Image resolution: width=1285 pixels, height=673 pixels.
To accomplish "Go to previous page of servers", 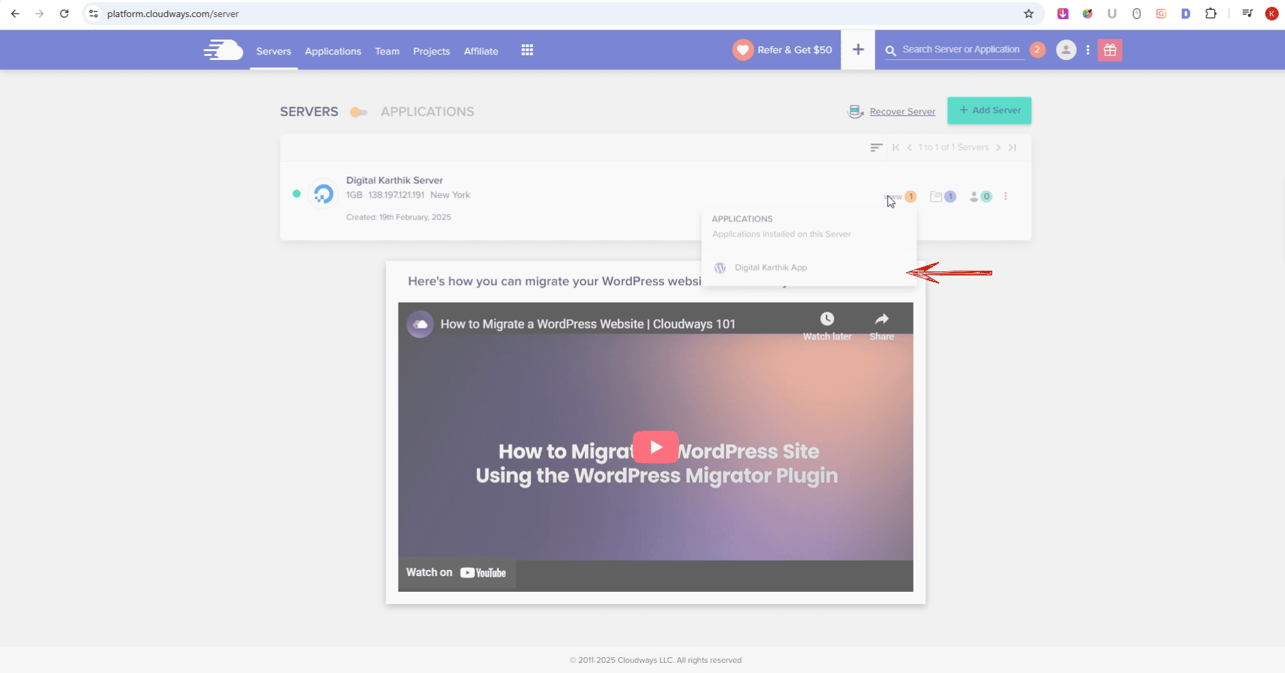I will point(909,147).
